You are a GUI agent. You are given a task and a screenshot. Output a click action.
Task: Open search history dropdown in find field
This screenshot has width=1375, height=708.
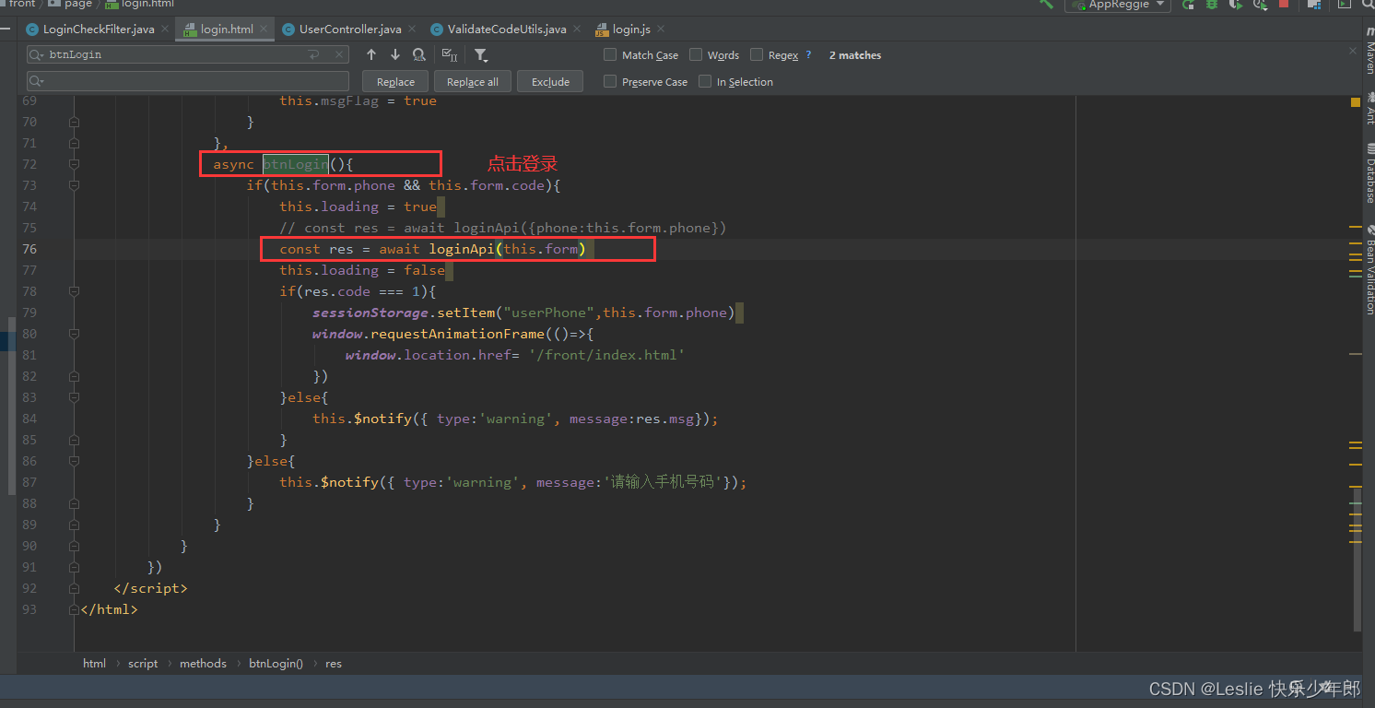click(x=37, y=54)
